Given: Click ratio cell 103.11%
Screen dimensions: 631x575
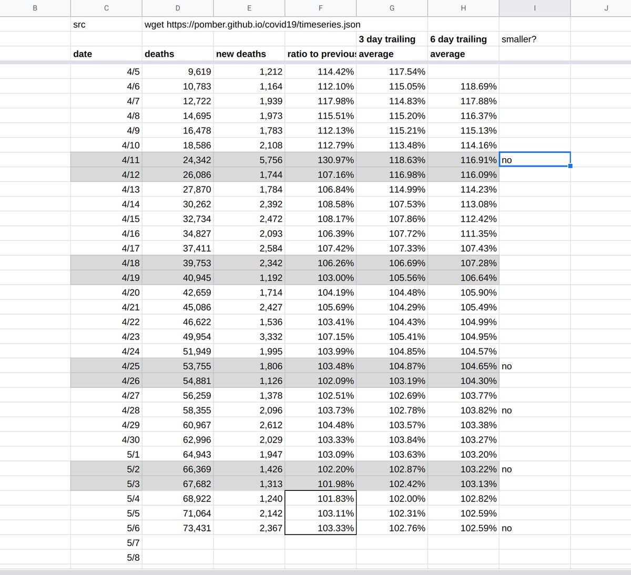Looking at the screenshot, I should 321,513.
